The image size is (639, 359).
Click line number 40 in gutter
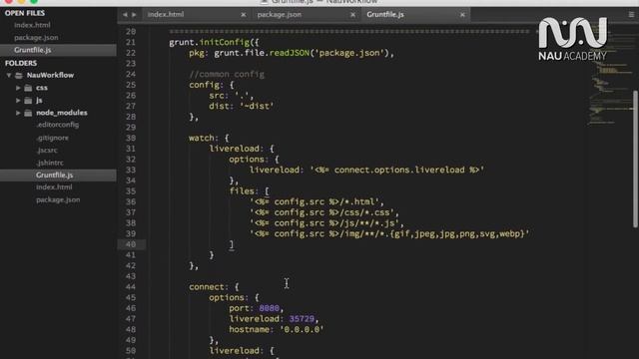pos(131,244)
